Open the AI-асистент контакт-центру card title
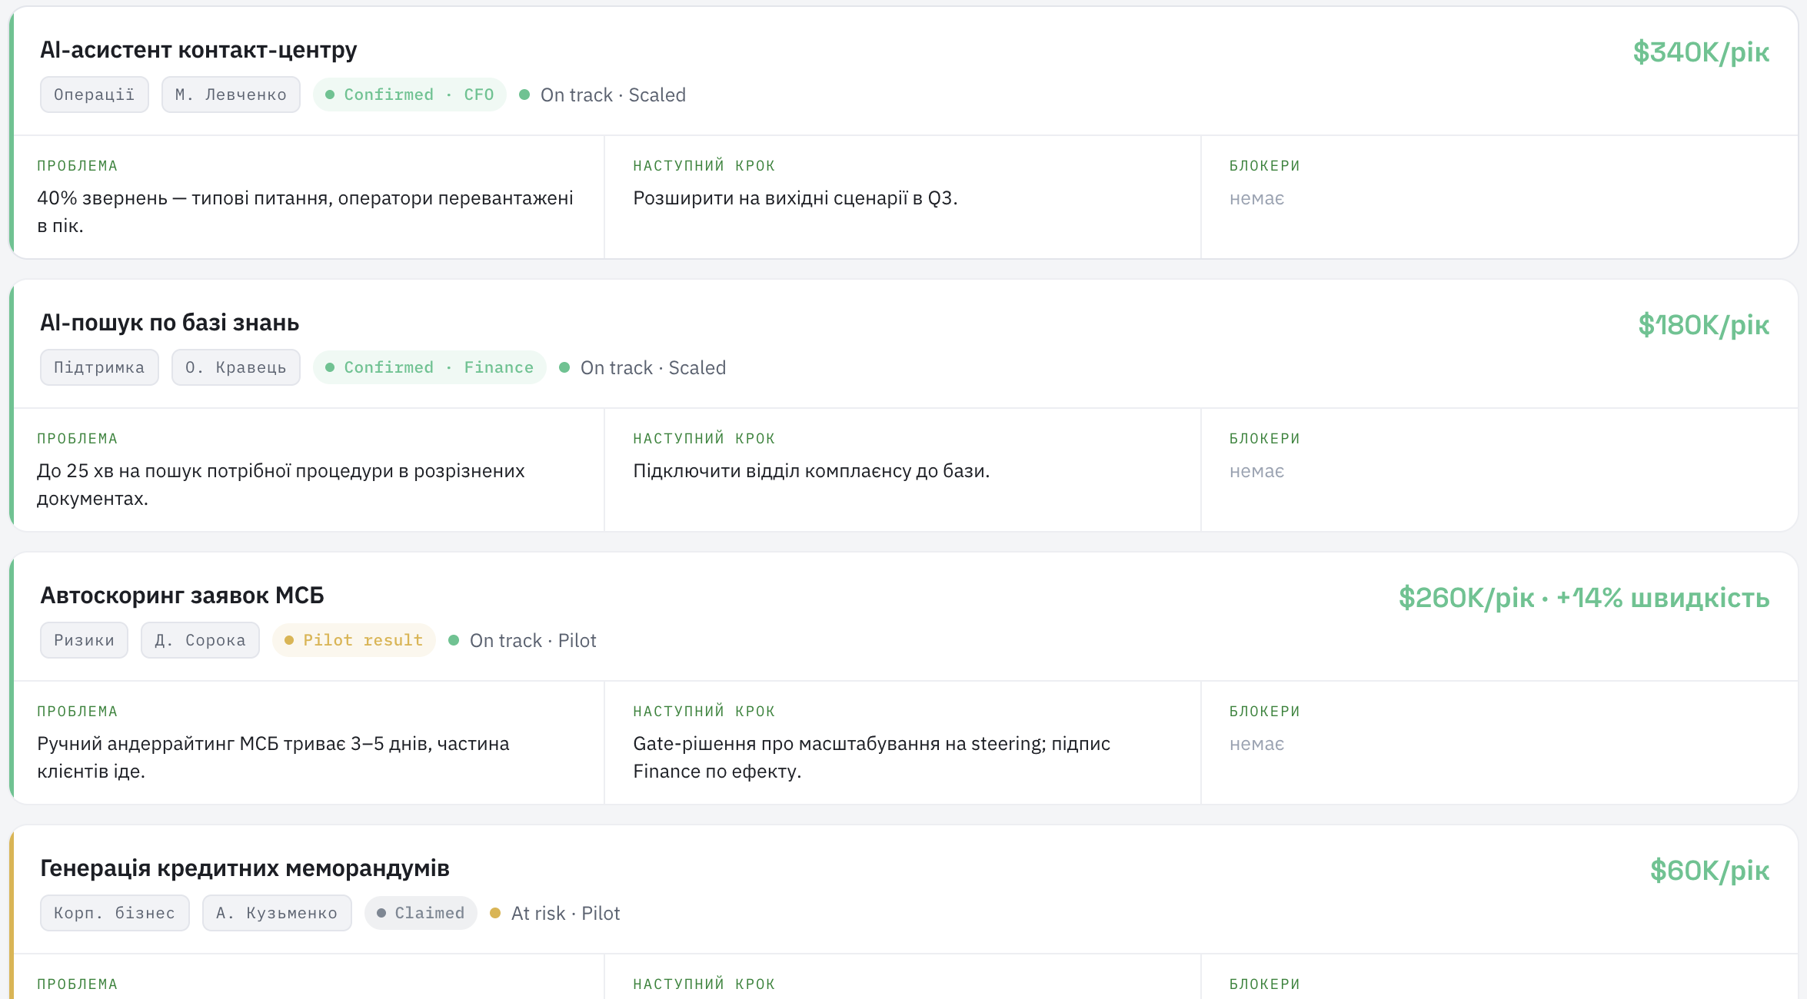1807x999 pixels. coord(198,50)
